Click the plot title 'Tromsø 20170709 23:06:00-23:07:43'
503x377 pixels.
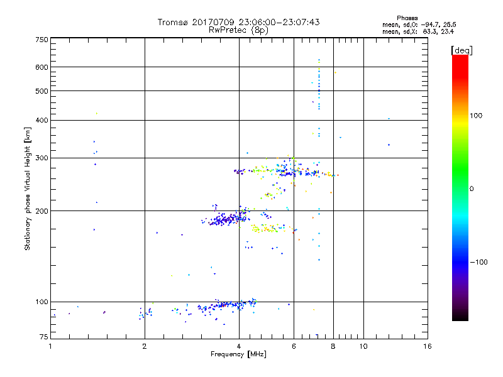(238, 22)
